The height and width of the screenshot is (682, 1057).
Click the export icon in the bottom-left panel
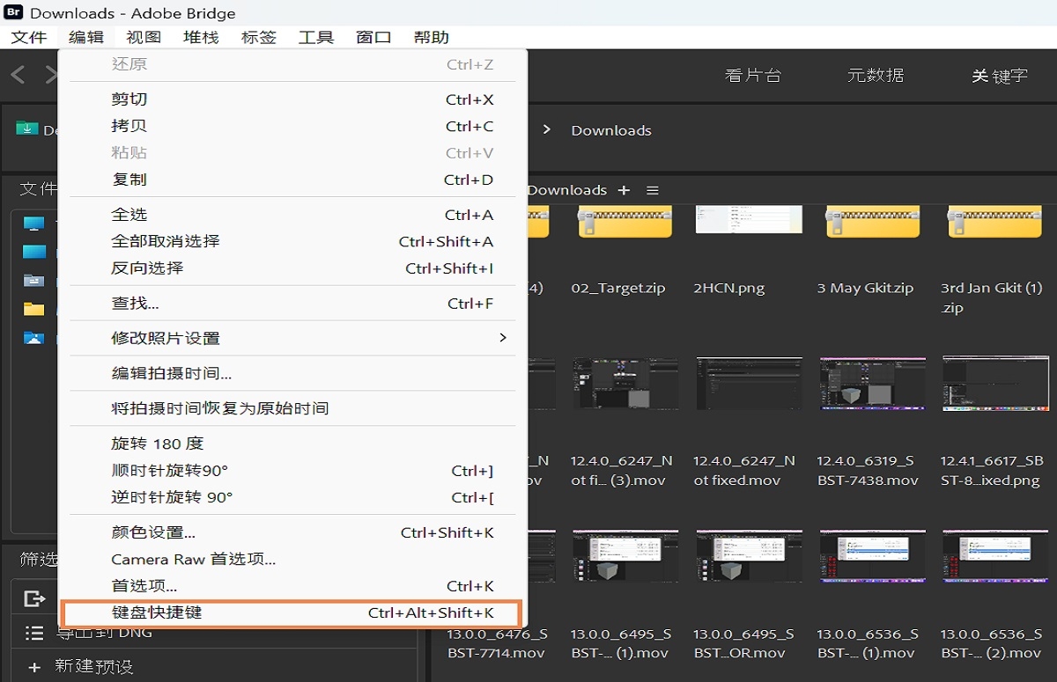click(33, 599)
